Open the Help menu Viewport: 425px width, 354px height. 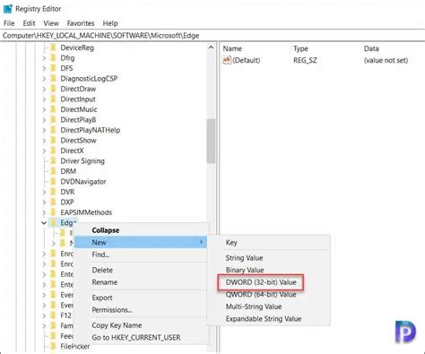pyautogui.click(x=110, y=23)
